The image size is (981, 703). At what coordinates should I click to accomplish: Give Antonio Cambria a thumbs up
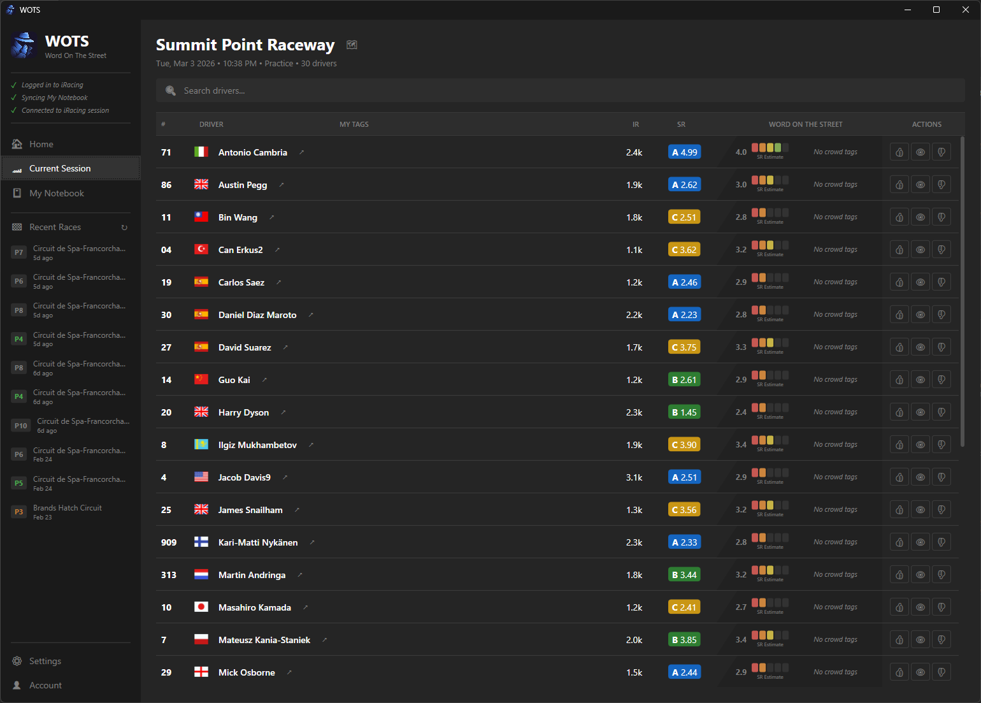(x=899, y=152)
